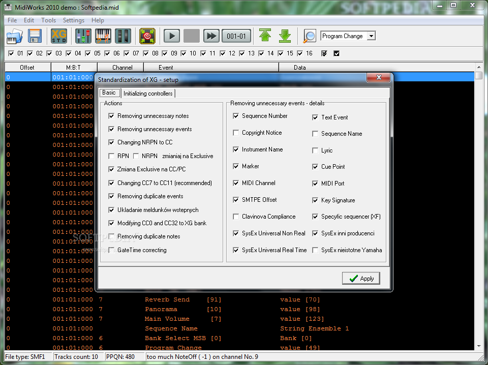Image resolution: width=488 pixels, height=365 pixels.
Task: Open the Edit menu
Action: [x=29, y=20]
